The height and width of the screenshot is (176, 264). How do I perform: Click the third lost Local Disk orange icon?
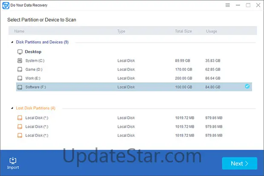pyautogui.click(x=20, y=135)
